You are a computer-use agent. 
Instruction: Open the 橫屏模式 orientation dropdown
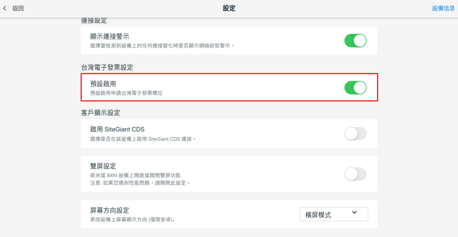[x=334, y=214]
